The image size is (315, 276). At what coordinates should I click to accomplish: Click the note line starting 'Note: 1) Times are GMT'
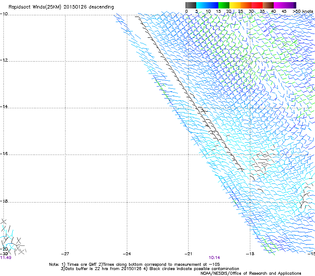click(x=135, y=265)
